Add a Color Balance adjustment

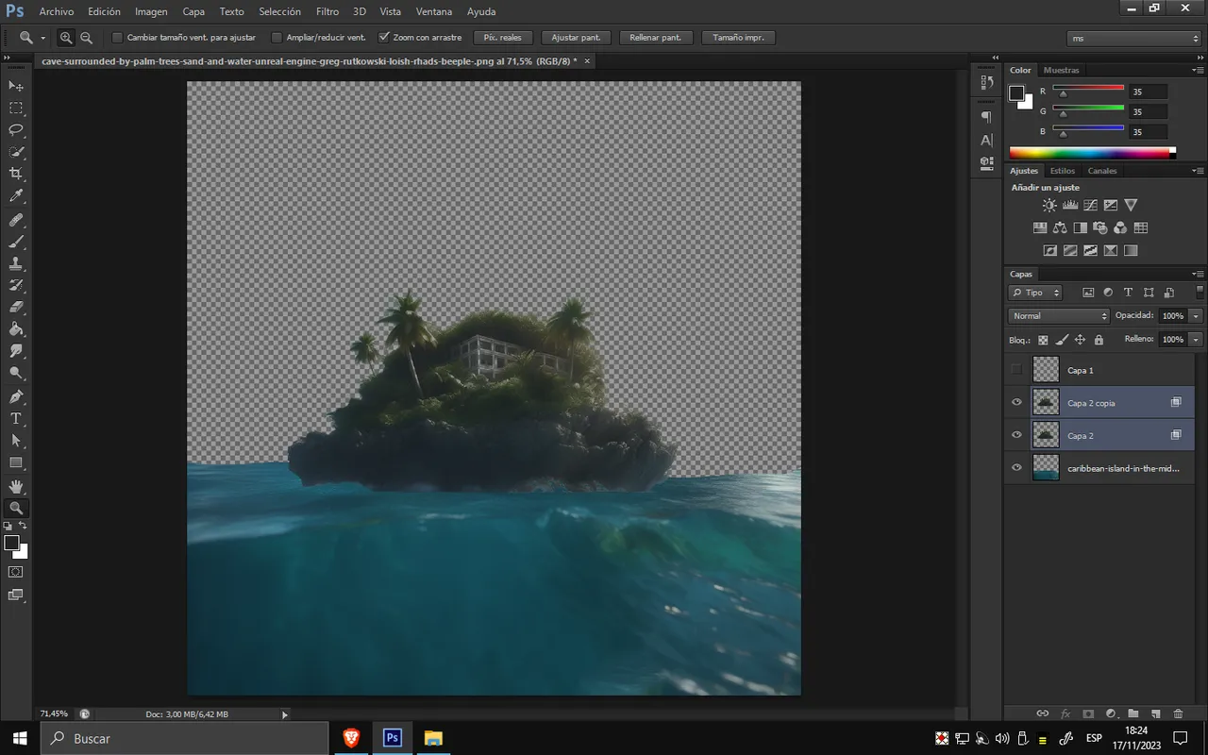pos(1060,227)
